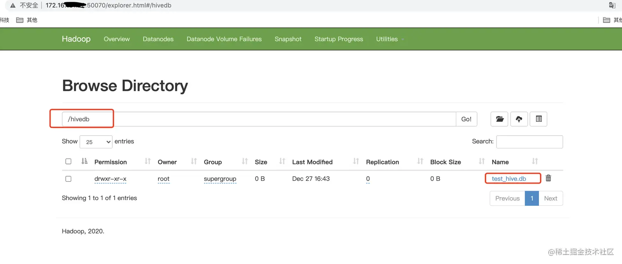Sort by the first column sort icon

point(84,161)
